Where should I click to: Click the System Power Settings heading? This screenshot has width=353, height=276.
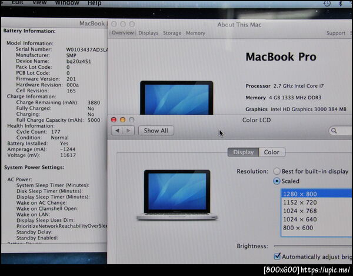[34, 167]
